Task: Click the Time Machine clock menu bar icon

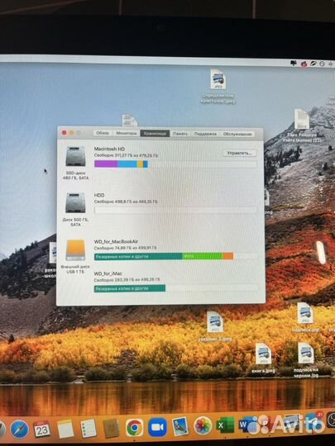Action: click(322, 64)
